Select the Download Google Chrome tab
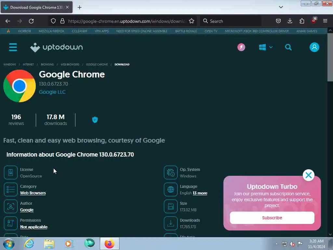The height and width of the screenshot is (250, 333). [x=36, y=7]
